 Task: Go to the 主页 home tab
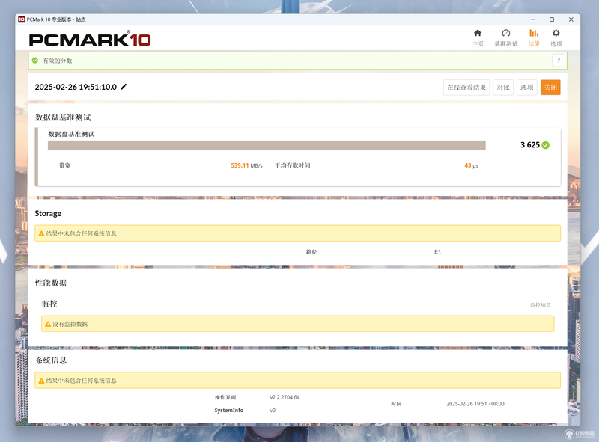click(x=478, y=38)
